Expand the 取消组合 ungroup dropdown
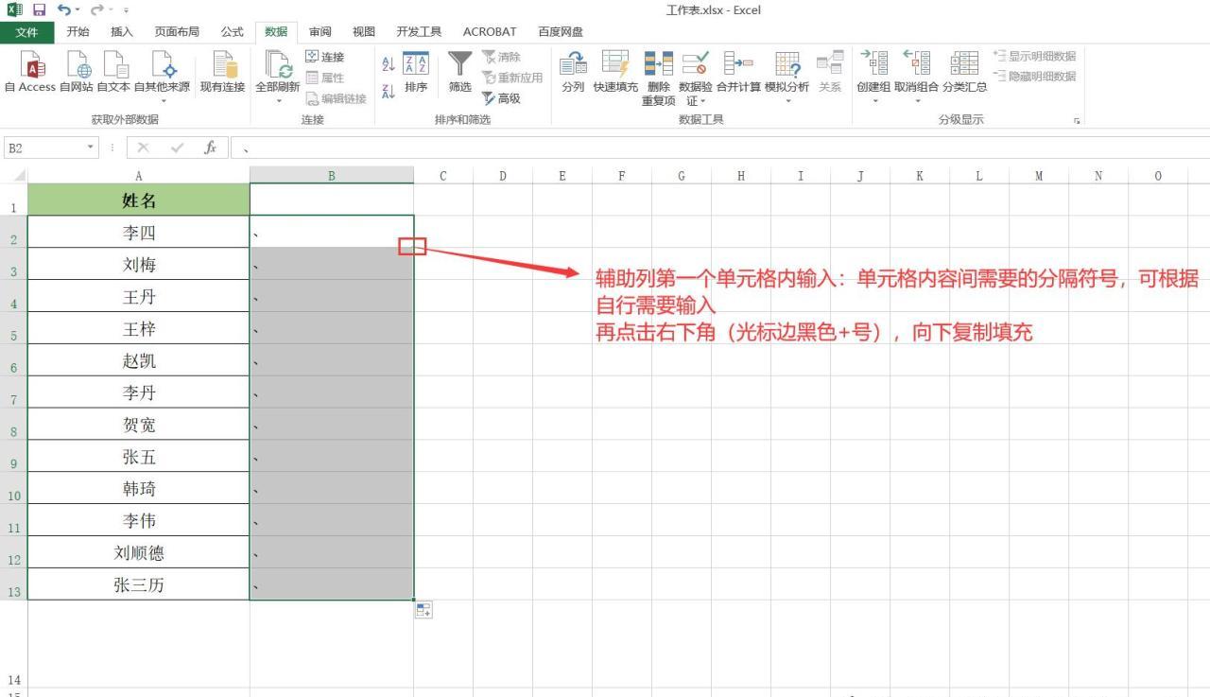The width and height of the screenshot is (1210, 697). [x=917, y=99]
